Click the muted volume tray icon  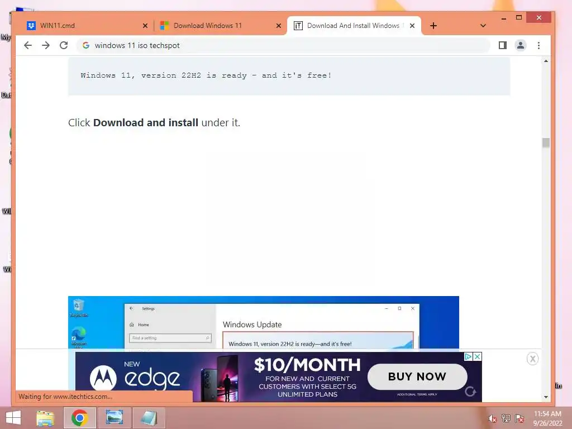[x=492, y=418]
